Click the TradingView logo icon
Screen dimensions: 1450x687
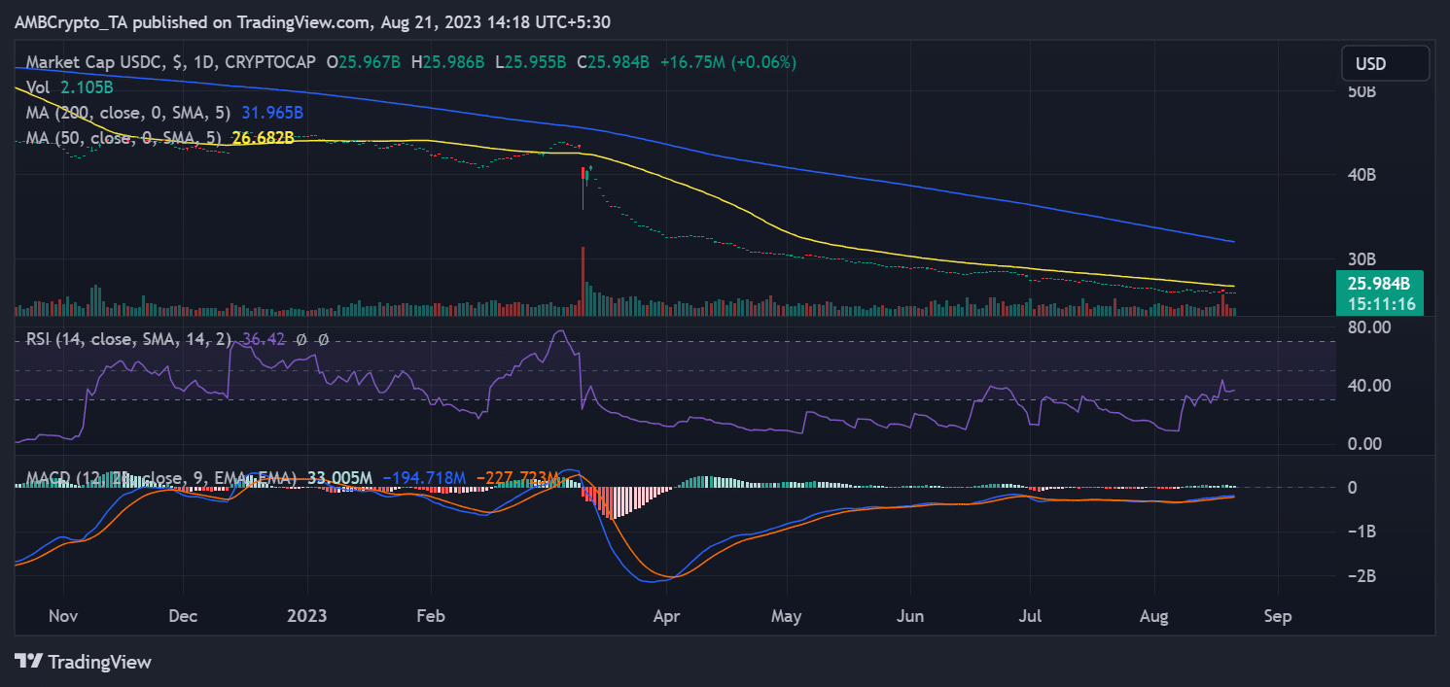point(29,662)
